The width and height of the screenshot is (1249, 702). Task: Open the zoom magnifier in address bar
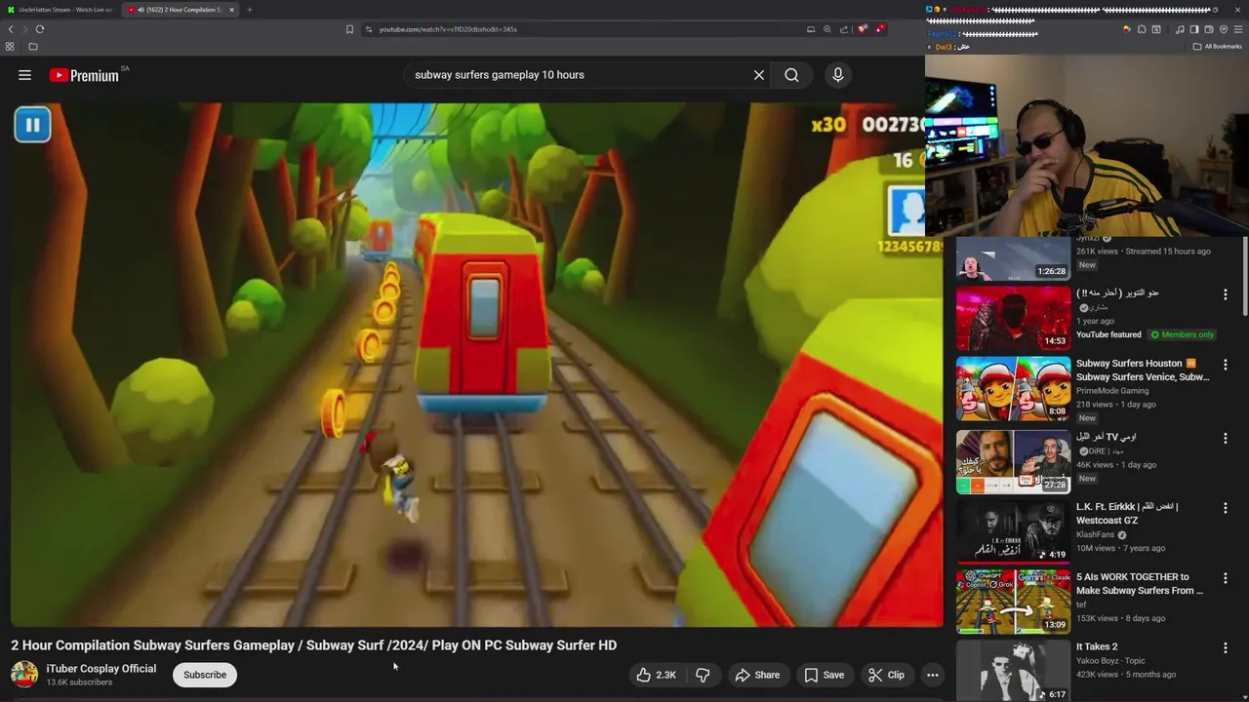coord(827,29)
